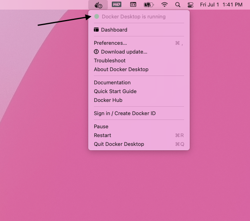Open the battery status menu
The width and height of the screenshot is (250, 221).
pos(149,5)
